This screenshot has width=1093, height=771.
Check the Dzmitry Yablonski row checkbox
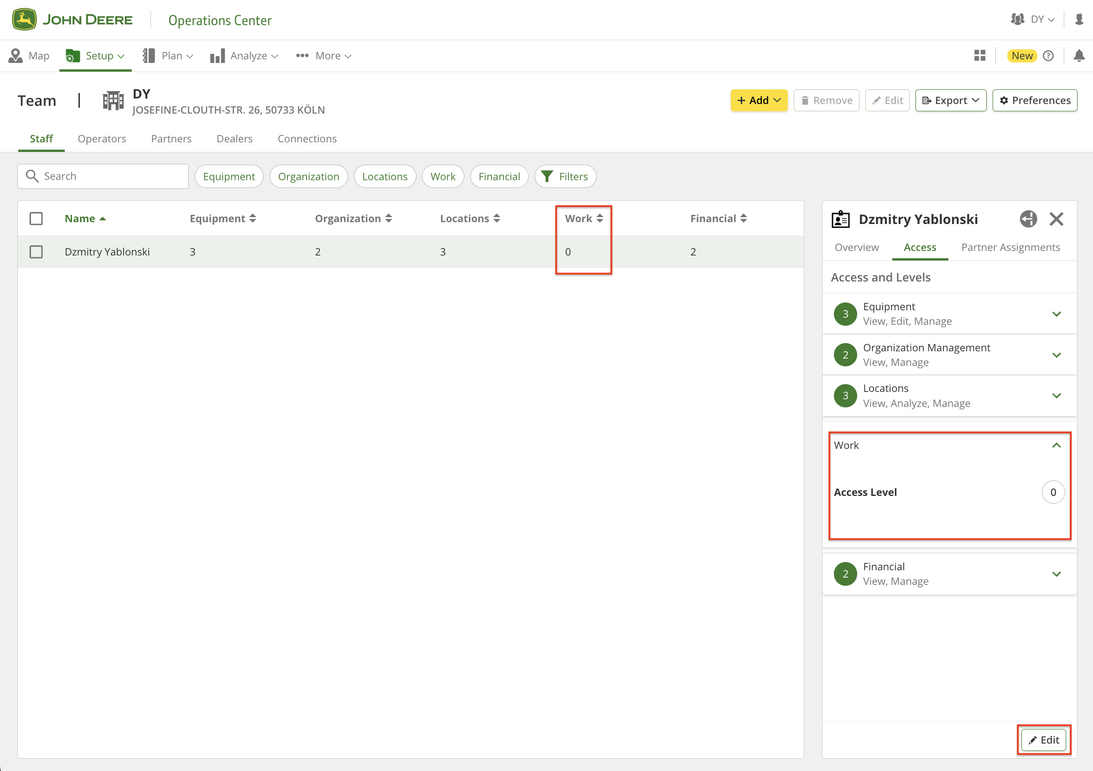tap(36, 251)
